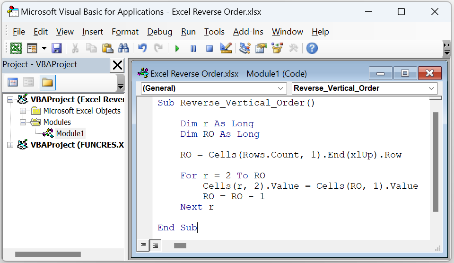Click the View Object icon in Project pane
The width and height of the screenshot is (454, 263).
[28, 83]
